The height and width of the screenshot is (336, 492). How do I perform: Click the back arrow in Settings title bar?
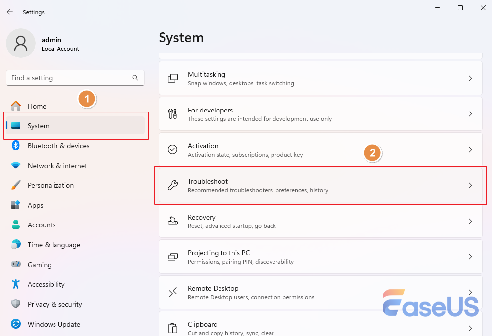tap(10, 12)
